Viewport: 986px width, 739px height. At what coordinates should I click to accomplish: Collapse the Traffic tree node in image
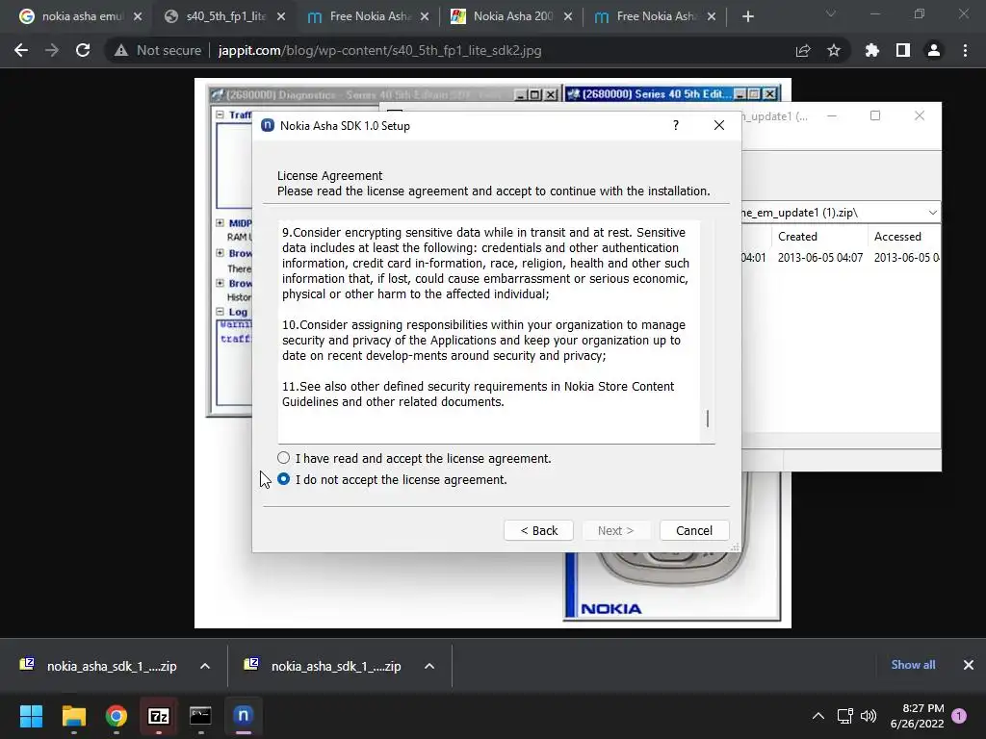point(220,115)
